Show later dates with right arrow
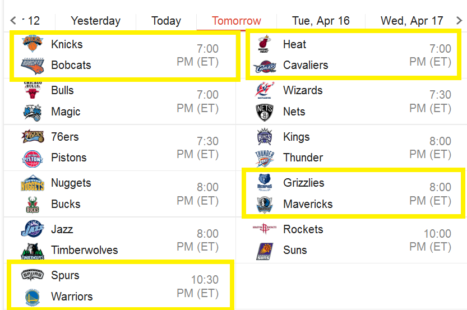467x310 pixels. pos(459,21)
